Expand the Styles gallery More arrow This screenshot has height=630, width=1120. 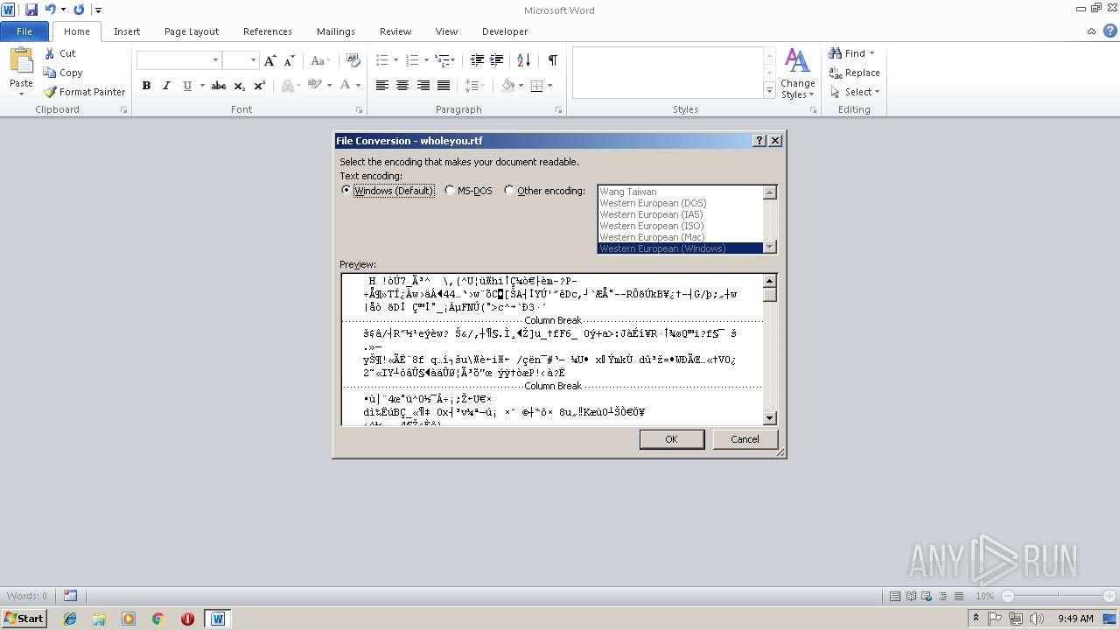click(x=769, y=90)
